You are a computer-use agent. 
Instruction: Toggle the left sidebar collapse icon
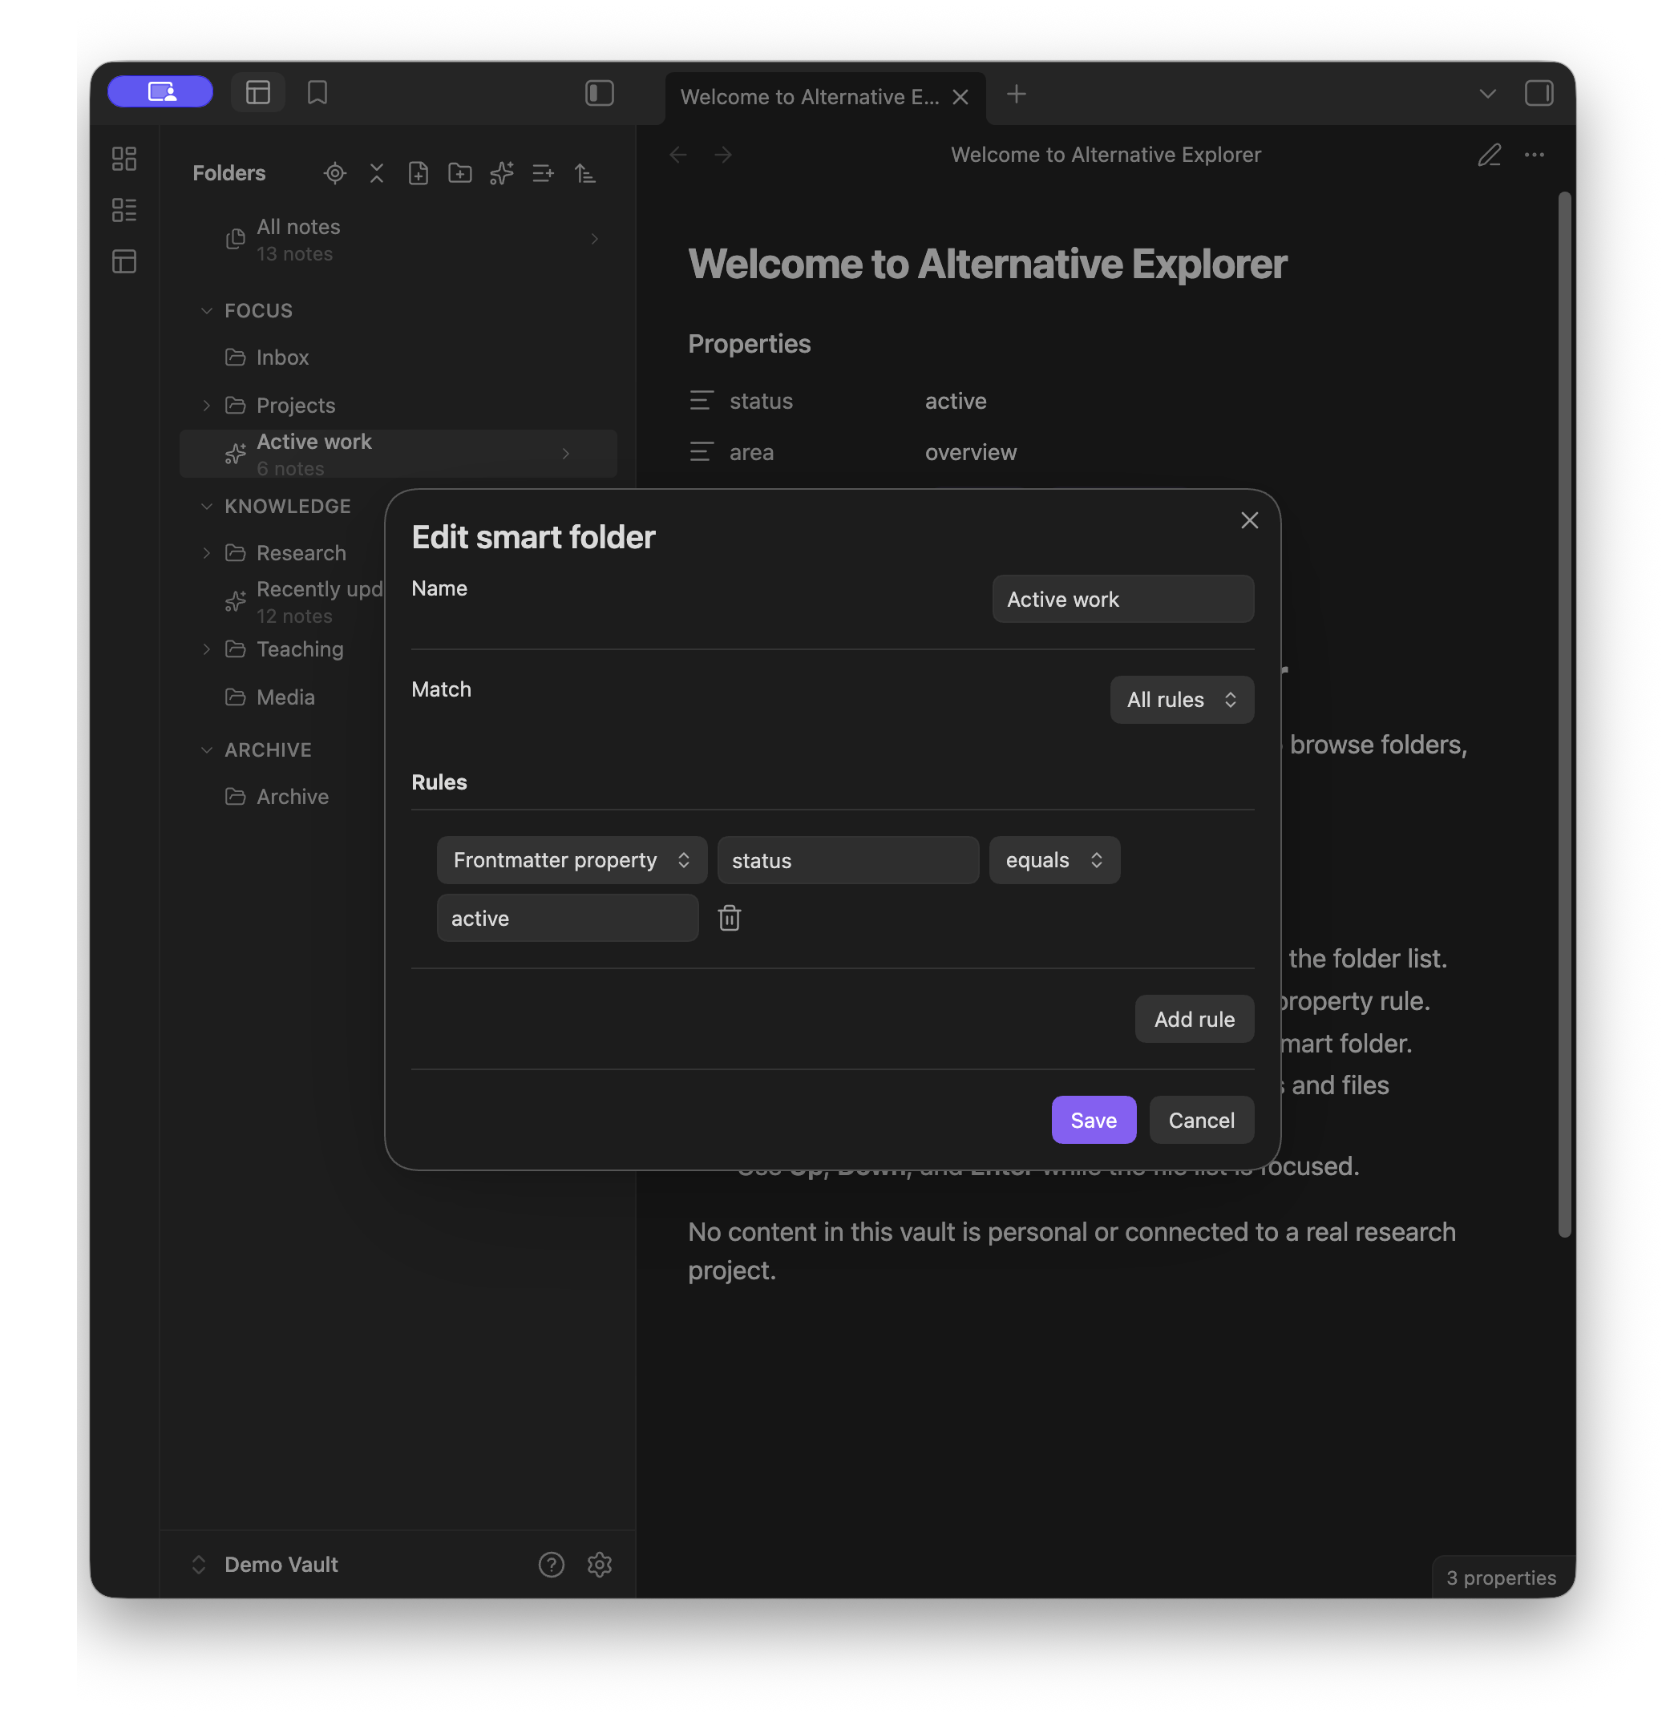click(x=600, y=93)
